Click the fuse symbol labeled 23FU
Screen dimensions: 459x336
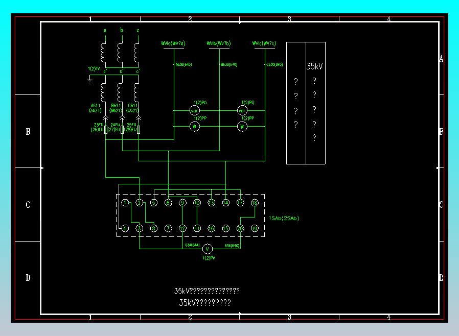(x=106, y=129)
